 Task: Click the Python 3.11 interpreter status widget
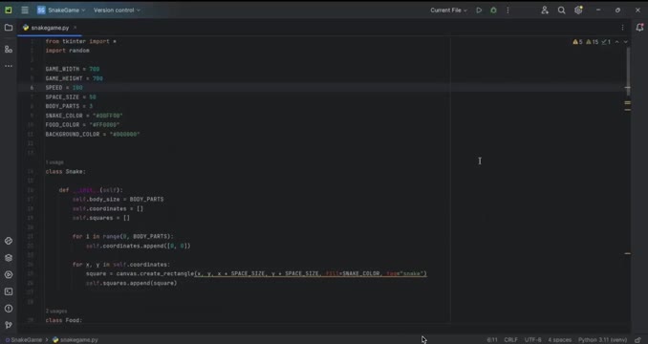click(x=602, y=340)
